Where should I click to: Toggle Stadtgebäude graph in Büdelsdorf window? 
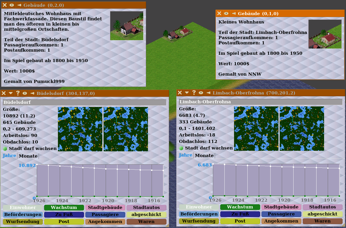pyautogui.click(x=105, y=208)
